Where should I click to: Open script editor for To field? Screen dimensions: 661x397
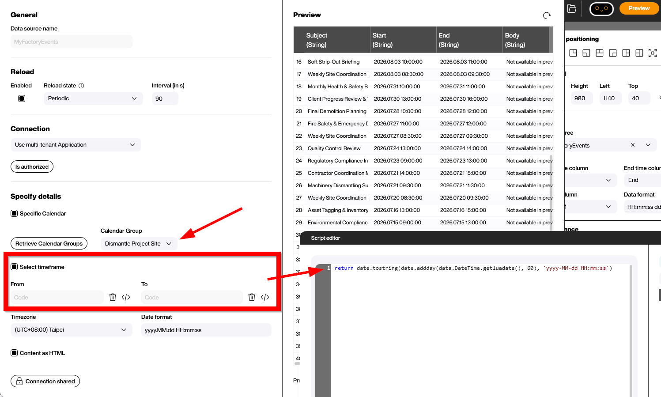pos(265,297)
